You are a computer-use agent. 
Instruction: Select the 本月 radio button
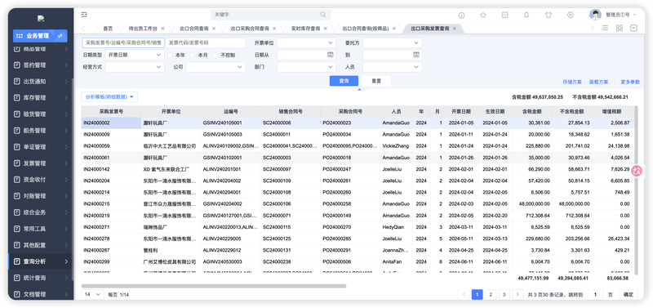(192, 55)
